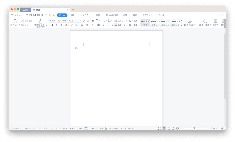Click the 切り取り cut button
Image resolution: width=235 pixels, height=142 pixels.
point(27,21)
